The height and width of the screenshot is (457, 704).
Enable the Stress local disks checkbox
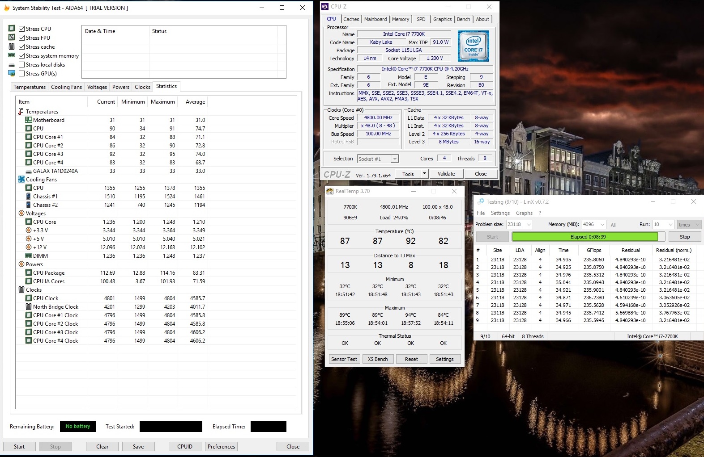pos(21,64)
